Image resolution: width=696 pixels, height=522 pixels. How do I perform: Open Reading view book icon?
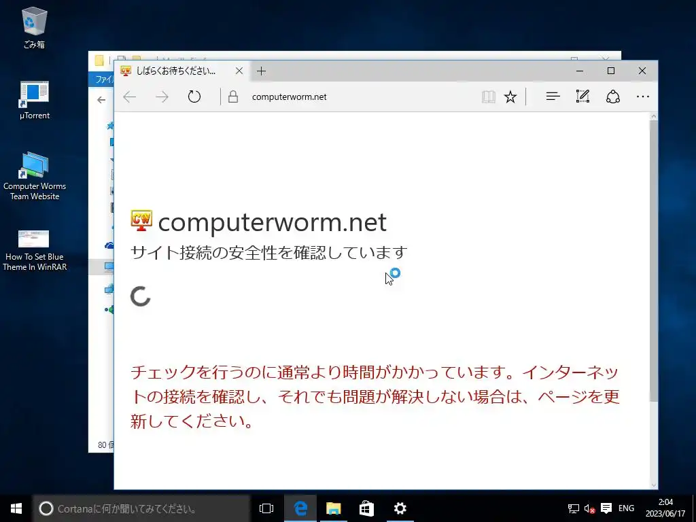(488, 97)
